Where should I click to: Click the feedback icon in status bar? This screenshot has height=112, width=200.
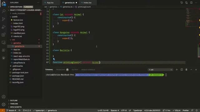192,110
